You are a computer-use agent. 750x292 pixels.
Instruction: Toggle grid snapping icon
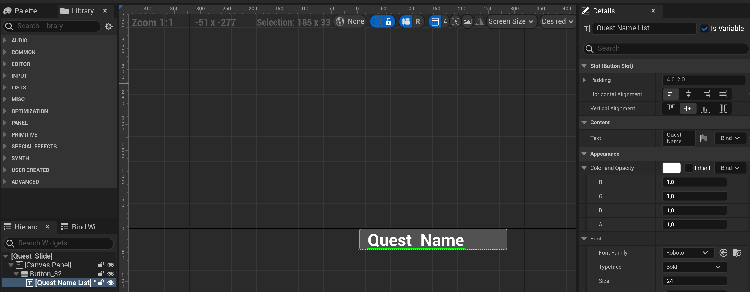click(x=435, y=21)
